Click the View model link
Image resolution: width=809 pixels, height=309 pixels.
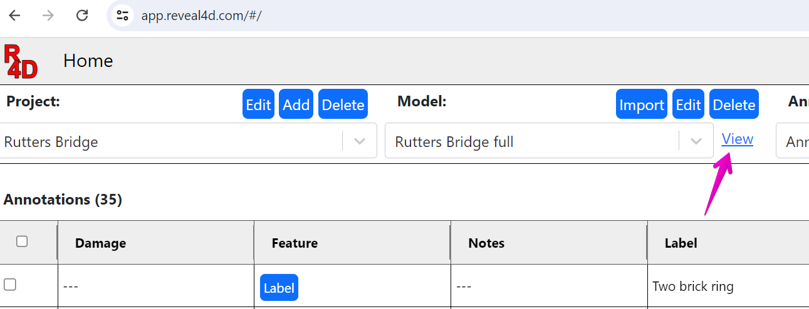pos(737,139)
